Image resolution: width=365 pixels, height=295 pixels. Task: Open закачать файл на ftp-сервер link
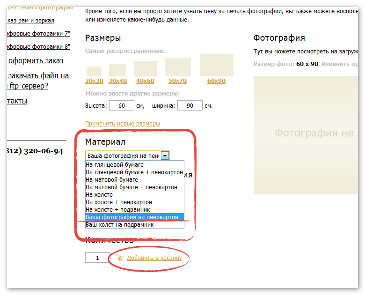[38, 81]
